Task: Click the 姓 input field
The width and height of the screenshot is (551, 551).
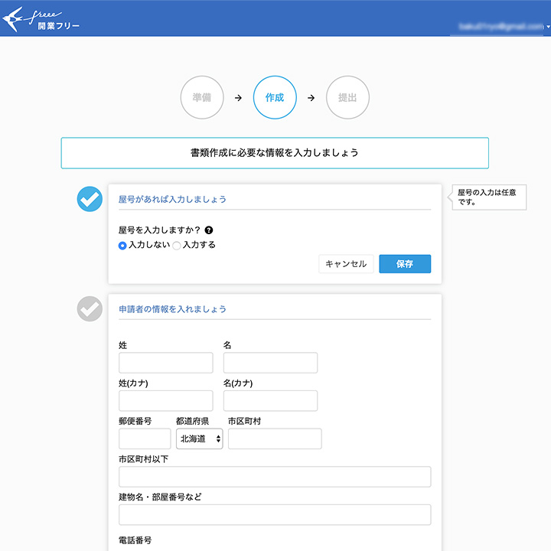Action: tap(166, 363)
